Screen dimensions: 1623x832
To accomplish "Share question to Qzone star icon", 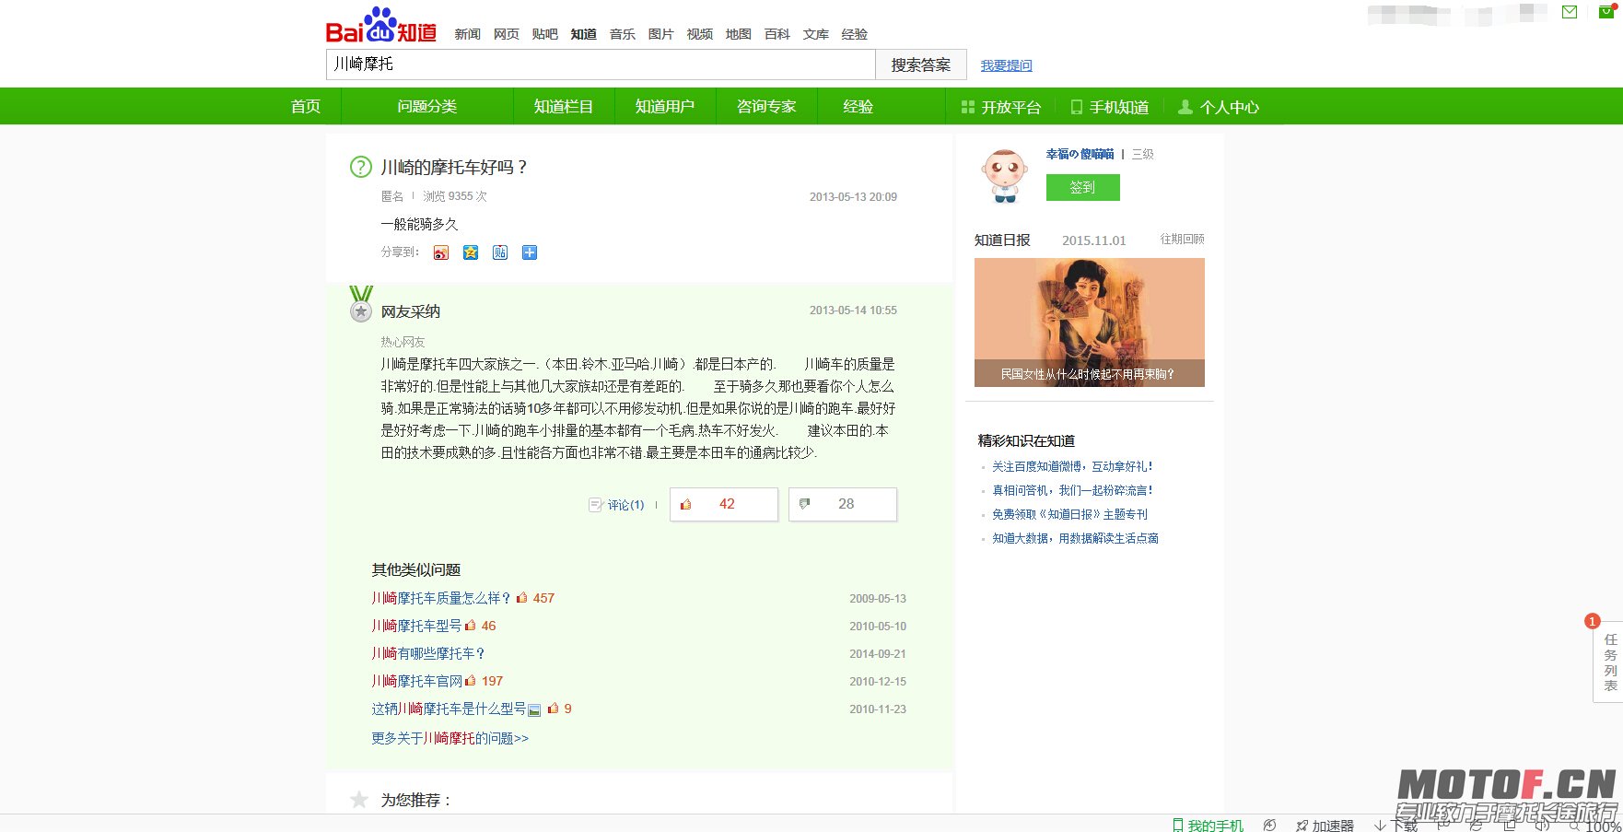I will (471, 252).
